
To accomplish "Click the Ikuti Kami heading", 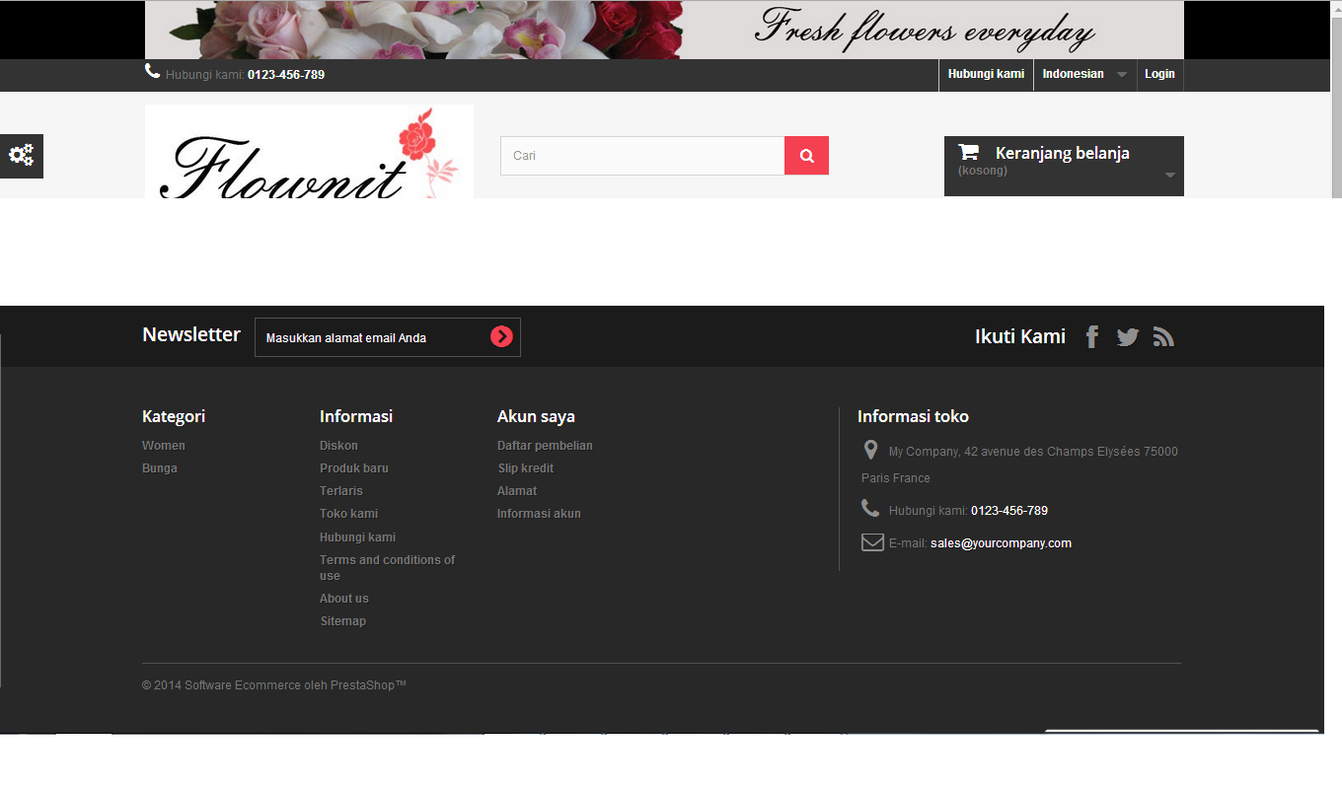I will tap(1020, 336).
